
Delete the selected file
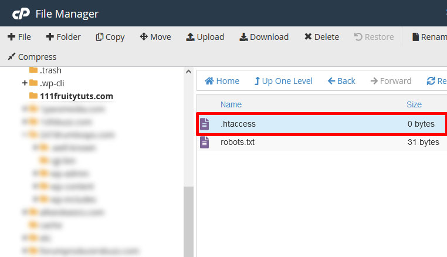coord(321,37)
